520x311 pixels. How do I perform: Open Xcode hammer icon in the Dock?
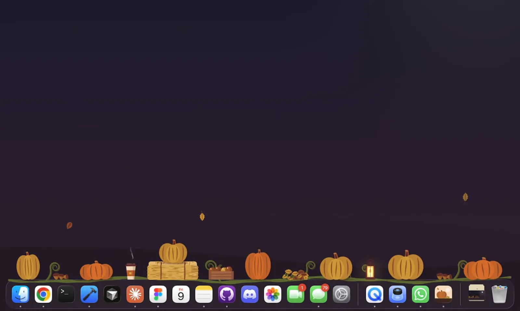pos(89,294)
